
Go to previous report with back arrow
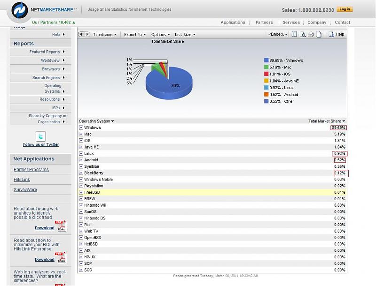(81, 34)
